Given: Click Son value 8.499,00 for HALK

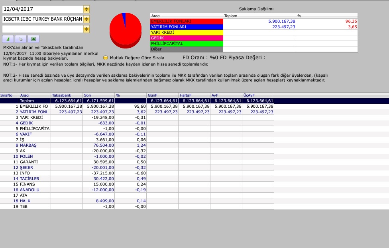Looking at the screenshot, I should coord(105,201).
